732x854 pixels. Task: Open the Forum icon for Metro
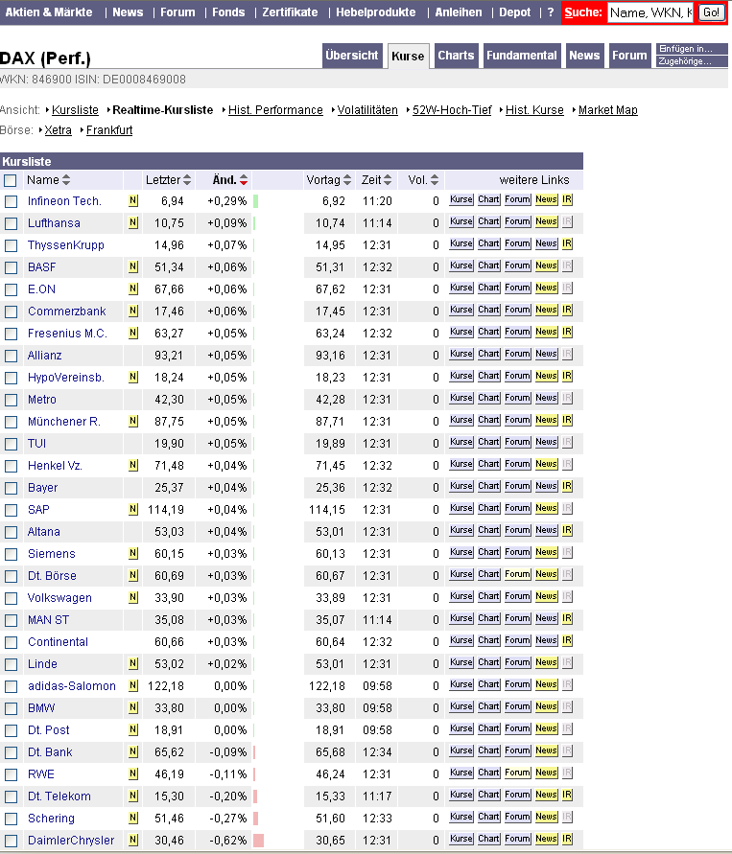(517, 398)
